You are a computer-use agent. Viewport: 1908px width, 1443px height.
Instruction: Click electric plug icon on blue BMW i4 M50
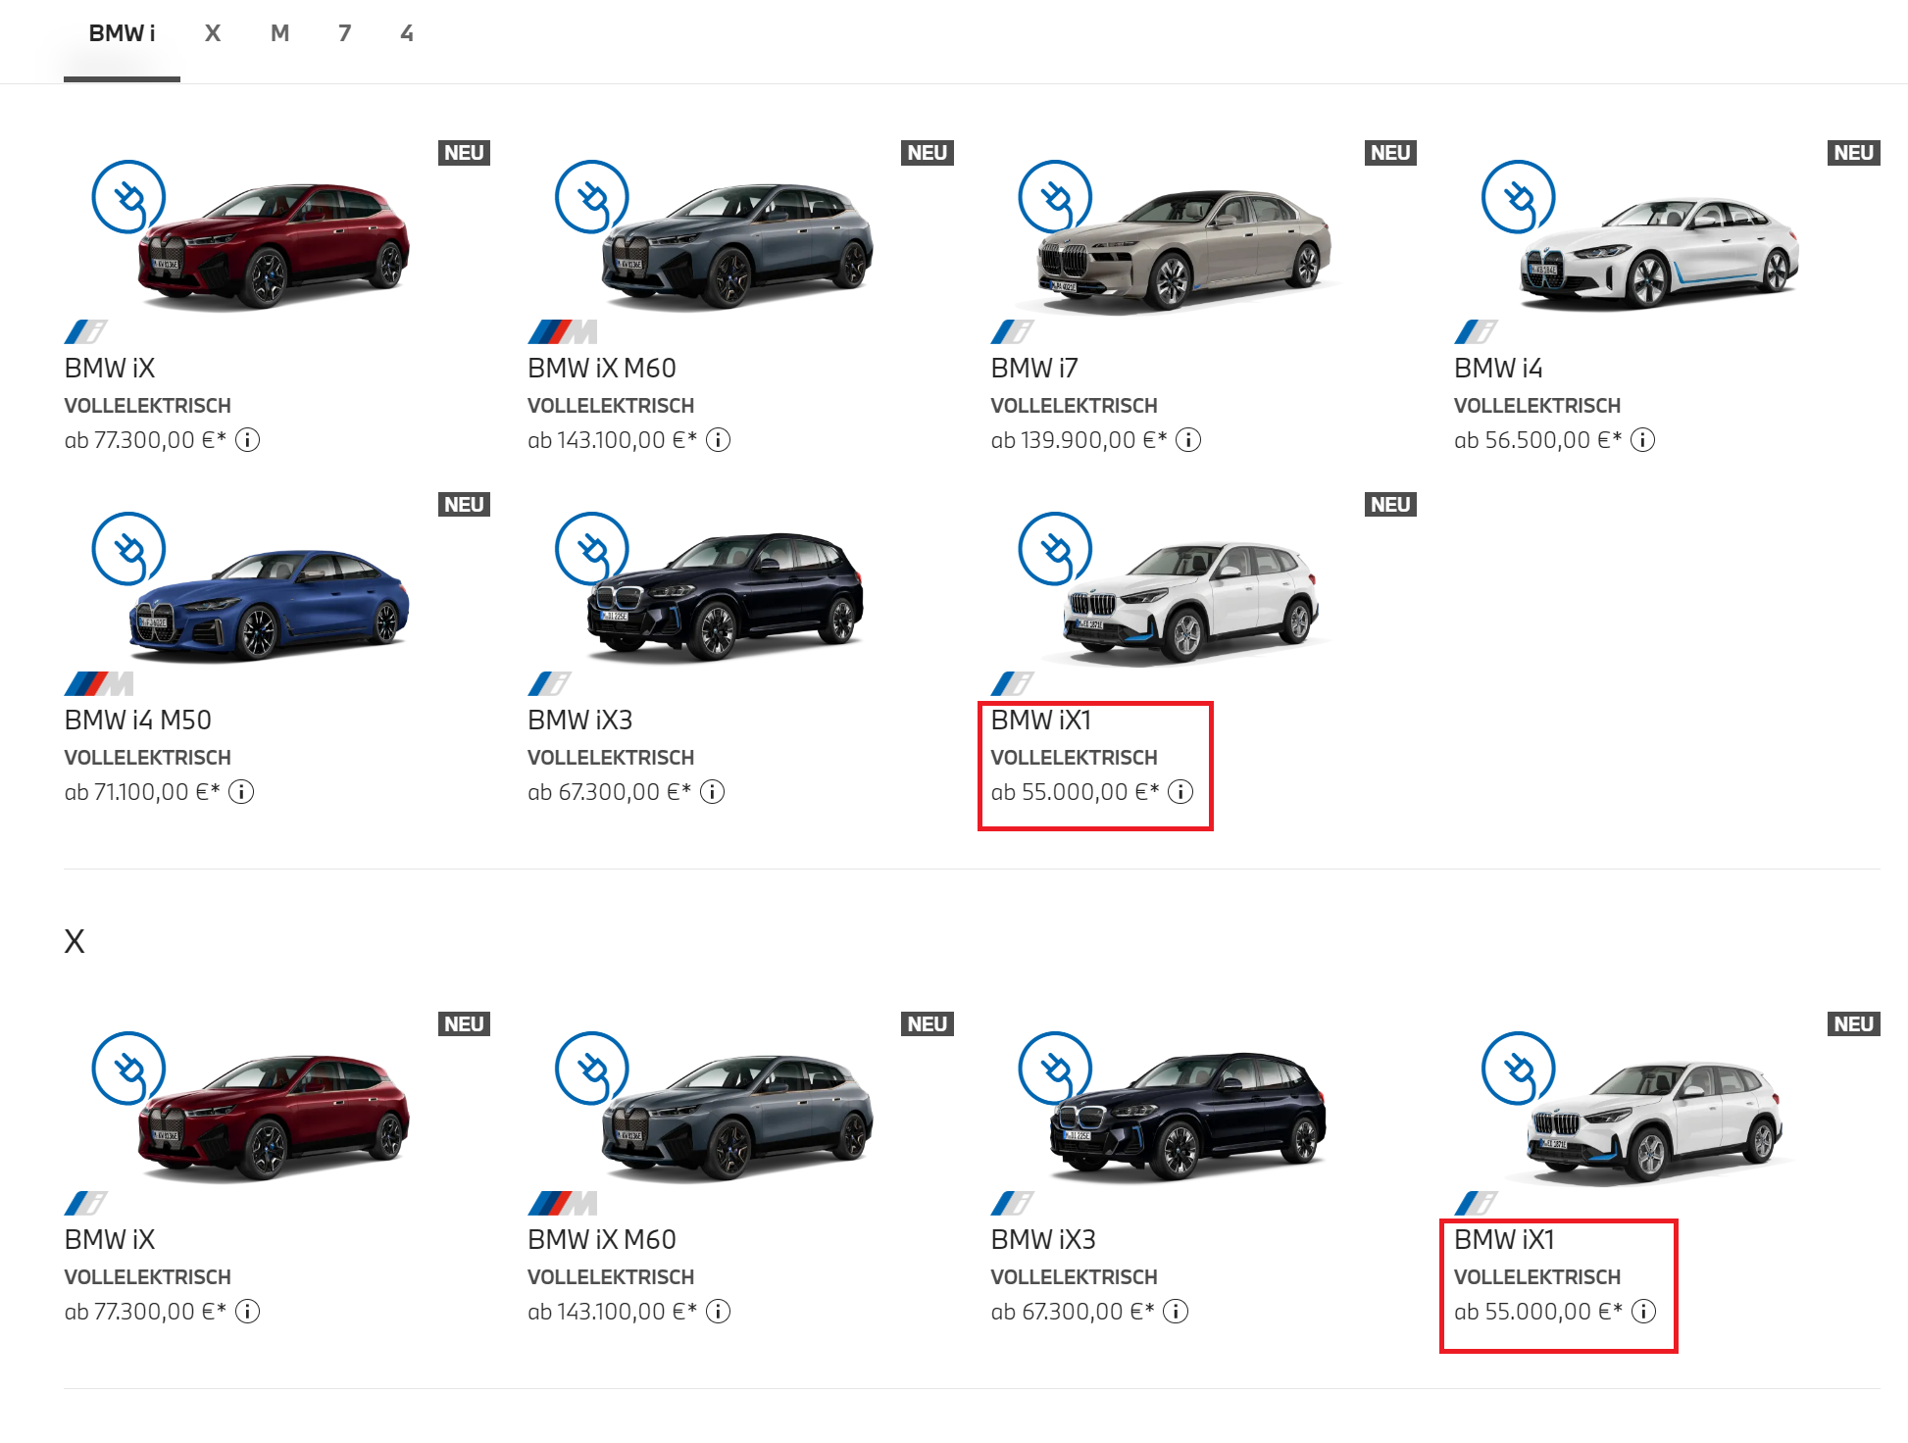(128, 548)
